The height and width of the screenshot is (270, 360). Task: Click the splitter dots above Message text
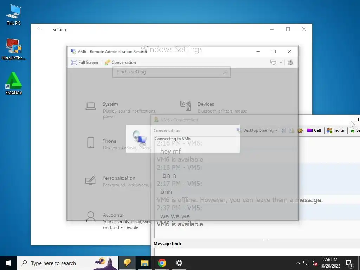266,240
